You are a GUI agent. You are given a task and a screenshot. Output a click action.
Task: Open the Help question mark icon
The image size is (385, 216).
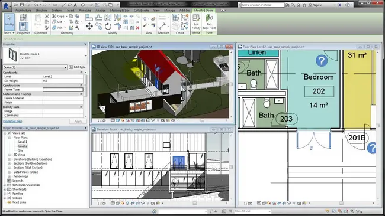[x=348, y=5]
